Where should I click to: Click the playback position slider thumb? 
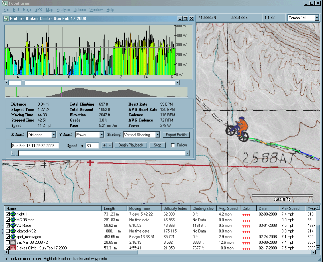[x=17, y=153]
